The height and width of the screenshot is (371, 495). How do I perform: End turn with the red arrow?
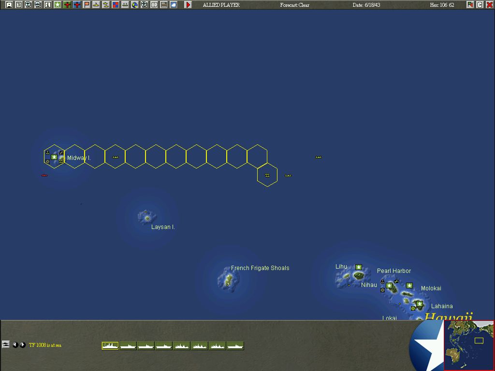[188, 5]
